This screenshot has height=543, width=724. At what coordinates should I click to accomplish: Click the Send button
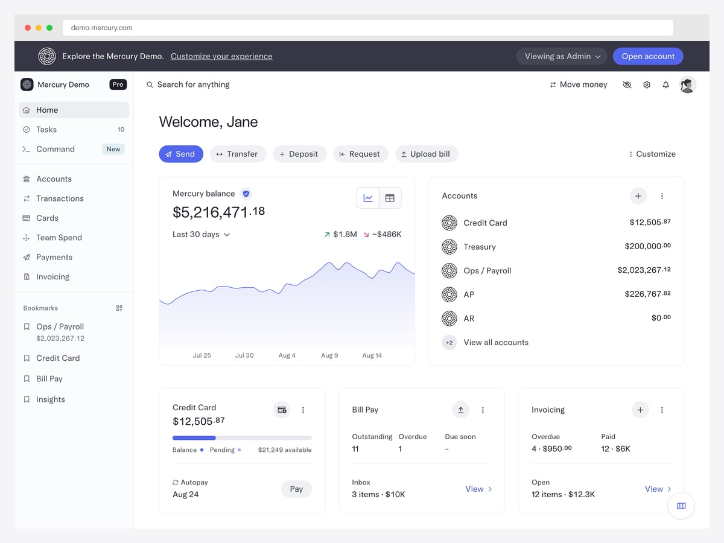click(x=181, y=154)
